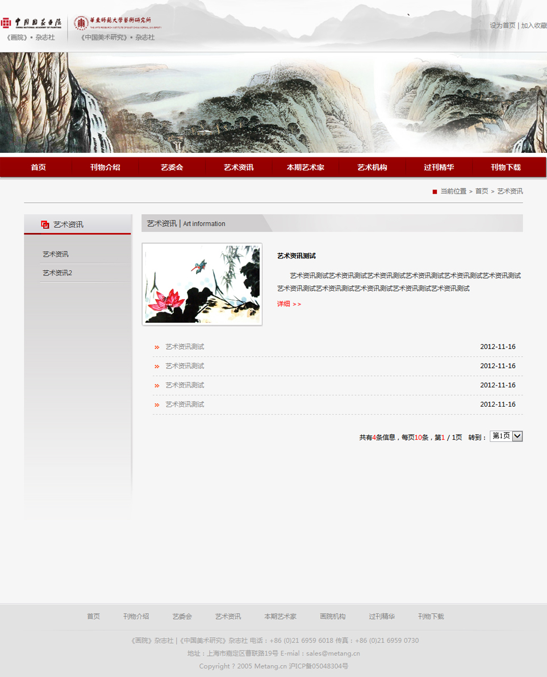Click 过刊精华 in the footer links

coord(382,617)
